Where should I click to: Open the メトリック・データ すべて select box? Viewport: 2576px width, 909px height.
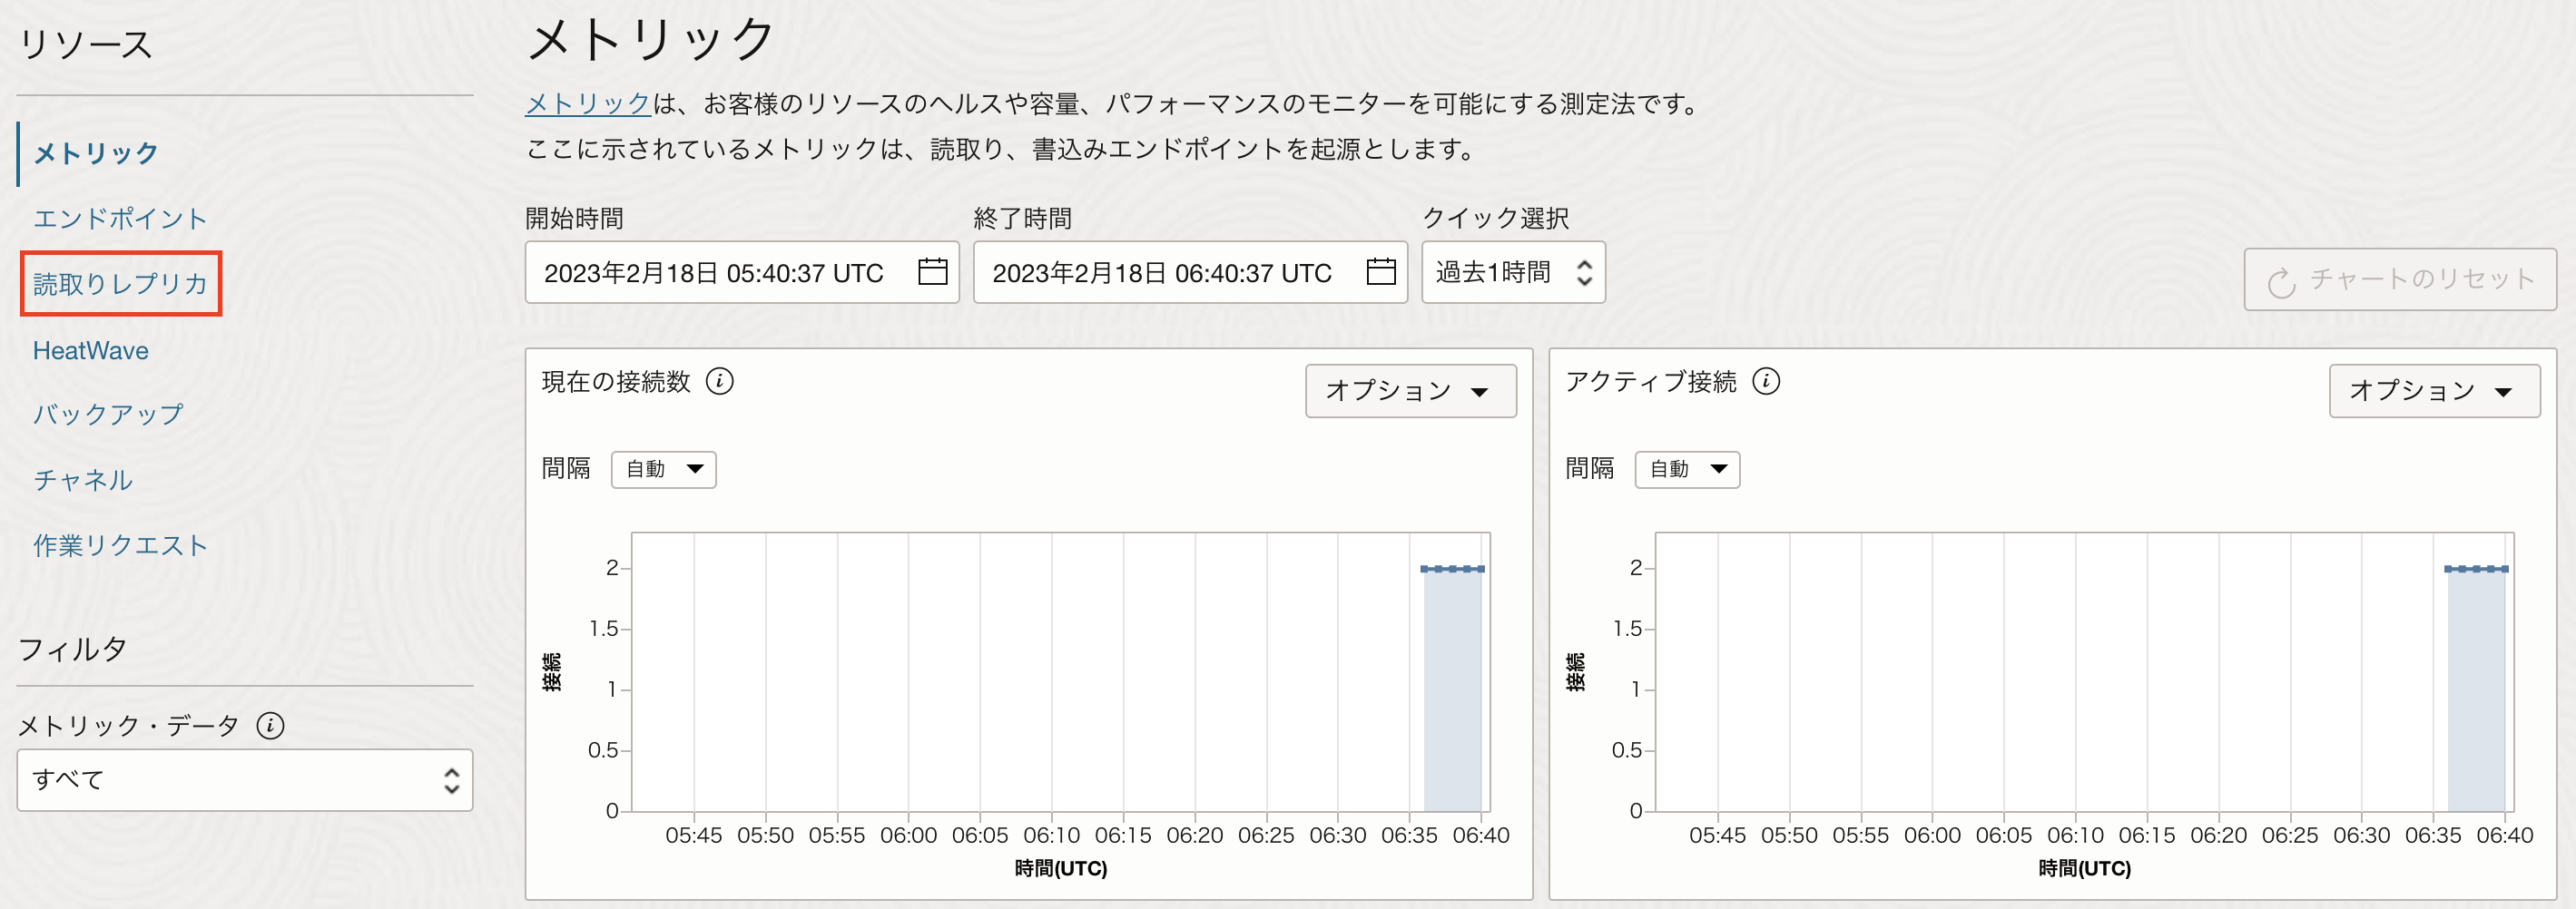click(244, 780)
